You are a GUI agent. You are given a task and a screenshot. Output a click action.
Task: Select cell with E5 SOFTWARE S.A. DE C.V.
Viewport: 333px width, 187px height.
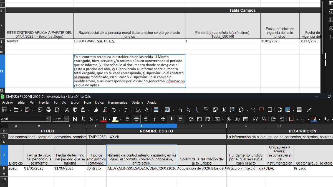click(x=129, y=41)
